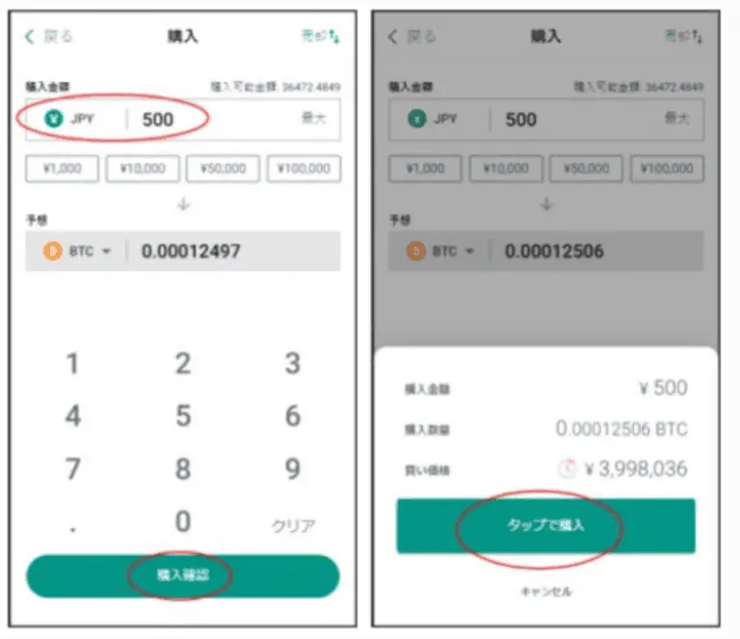Tap the timer icon beside ¥3,998,036
Image resolution: width=740 pixels, height=639 pixels.
click(x=568, y=468)
